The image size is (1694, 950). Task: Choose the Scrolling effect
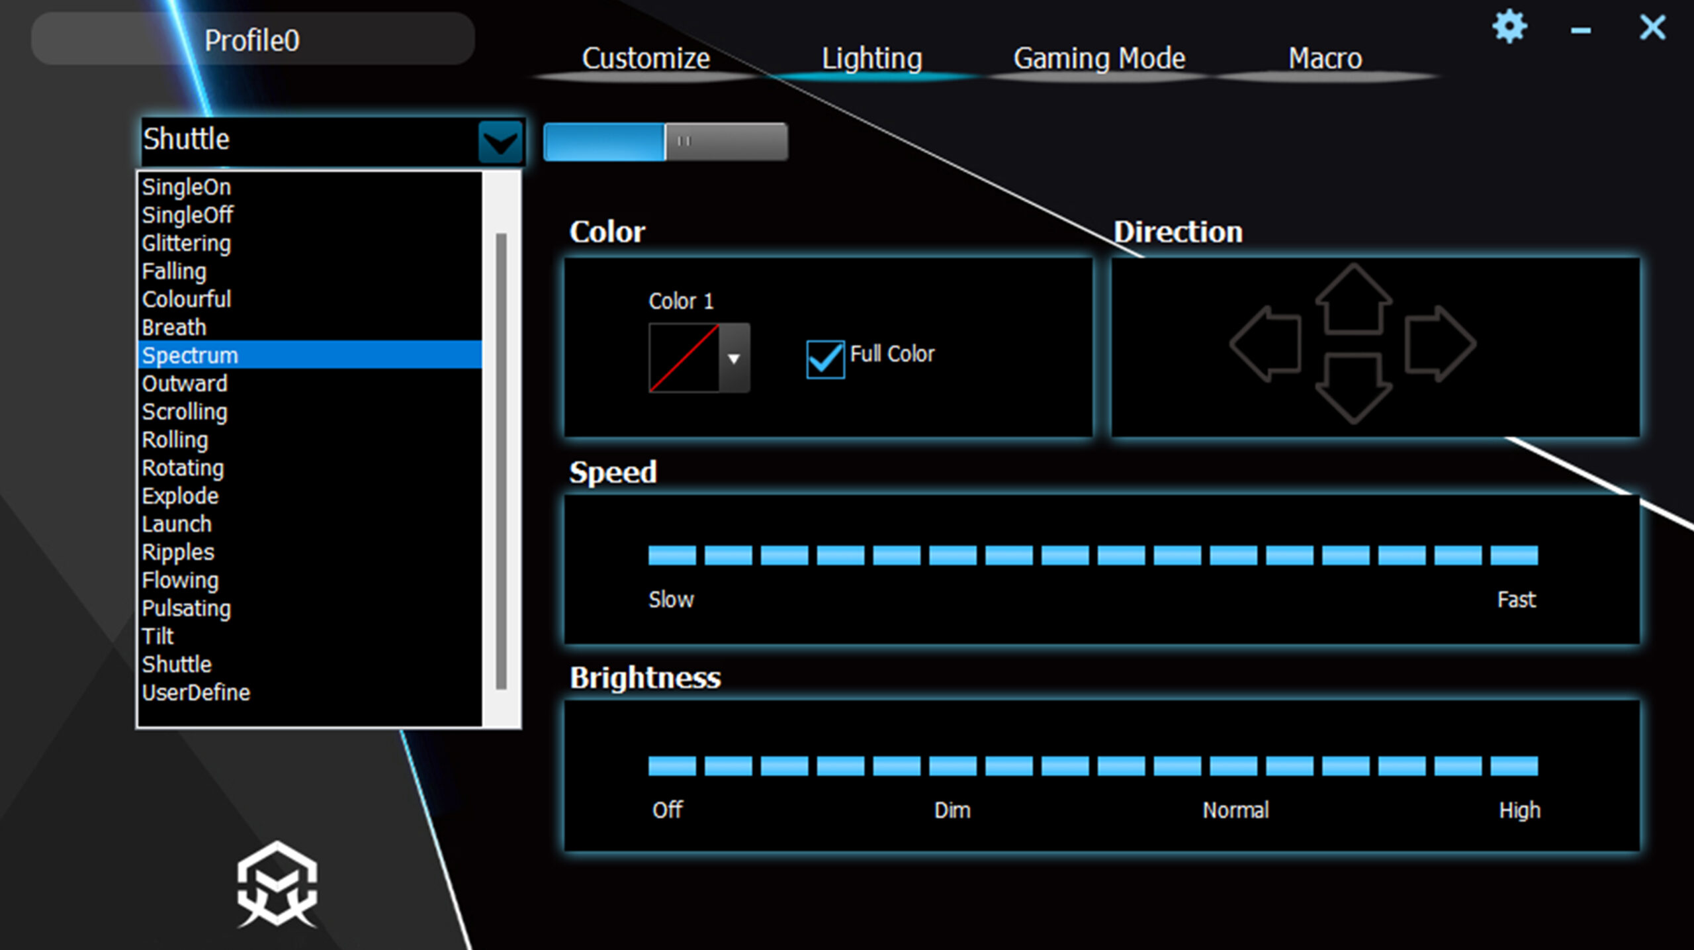pos(310,411)
